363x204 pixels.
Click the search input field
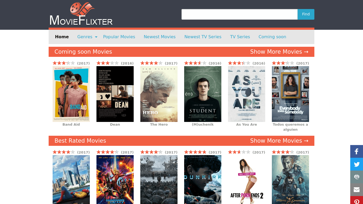239,14
